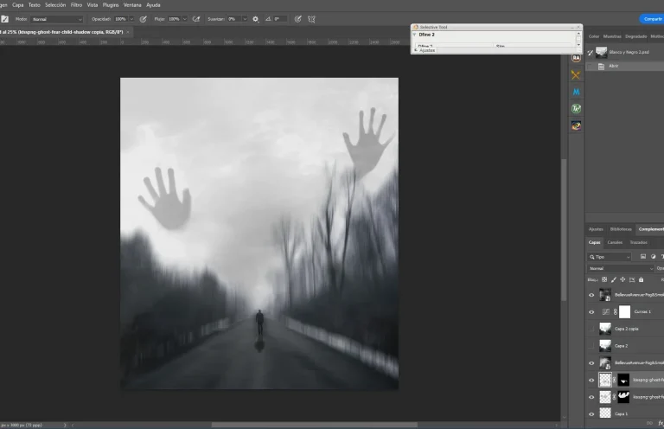
Task: Lock artboard nesting icon
Action: (632, 279)
